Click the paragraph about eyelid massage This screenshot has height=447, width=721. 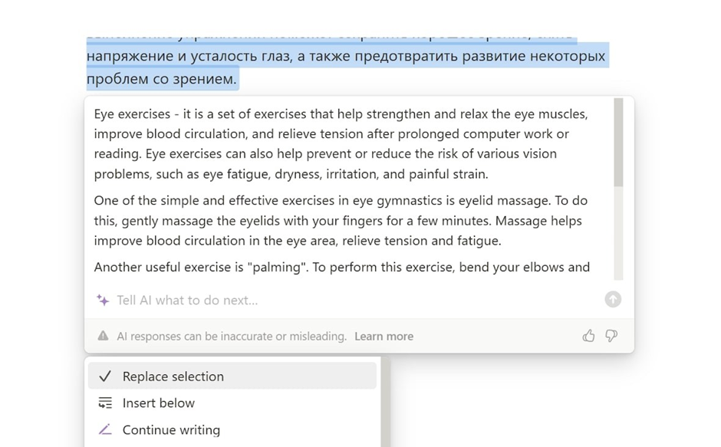pyautogui.click(x=341, y=221)
